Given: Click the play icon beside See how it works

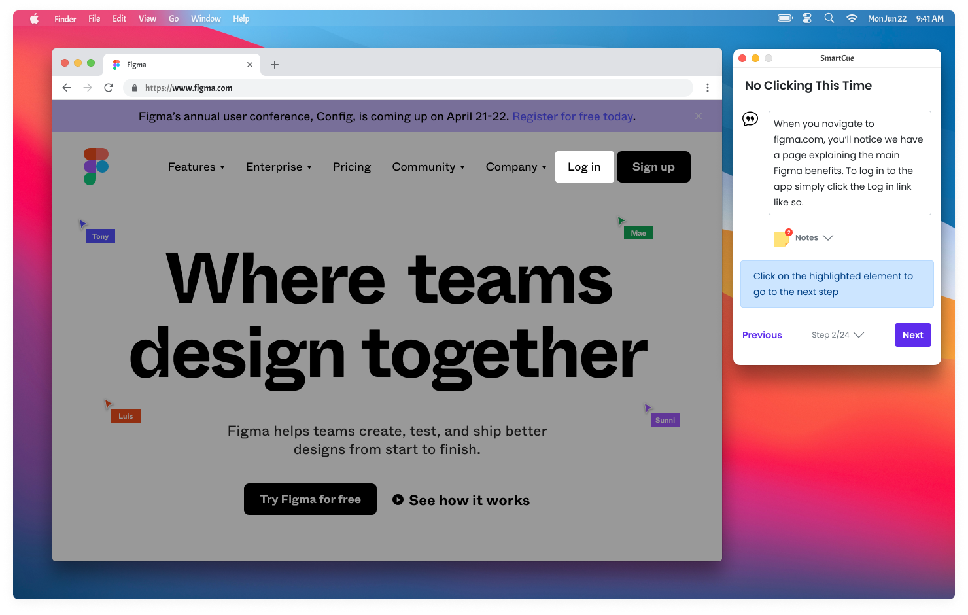Looking at the screenshot, I should [x=398, y=500].
